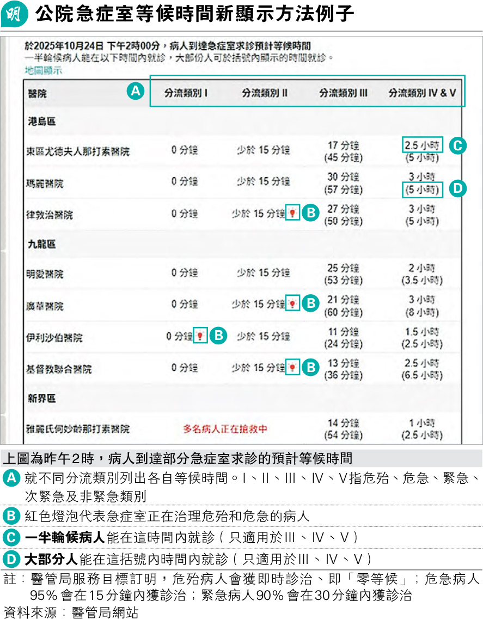Click the red 多名病人正在搶救中 notice

[x=225, y=429]
